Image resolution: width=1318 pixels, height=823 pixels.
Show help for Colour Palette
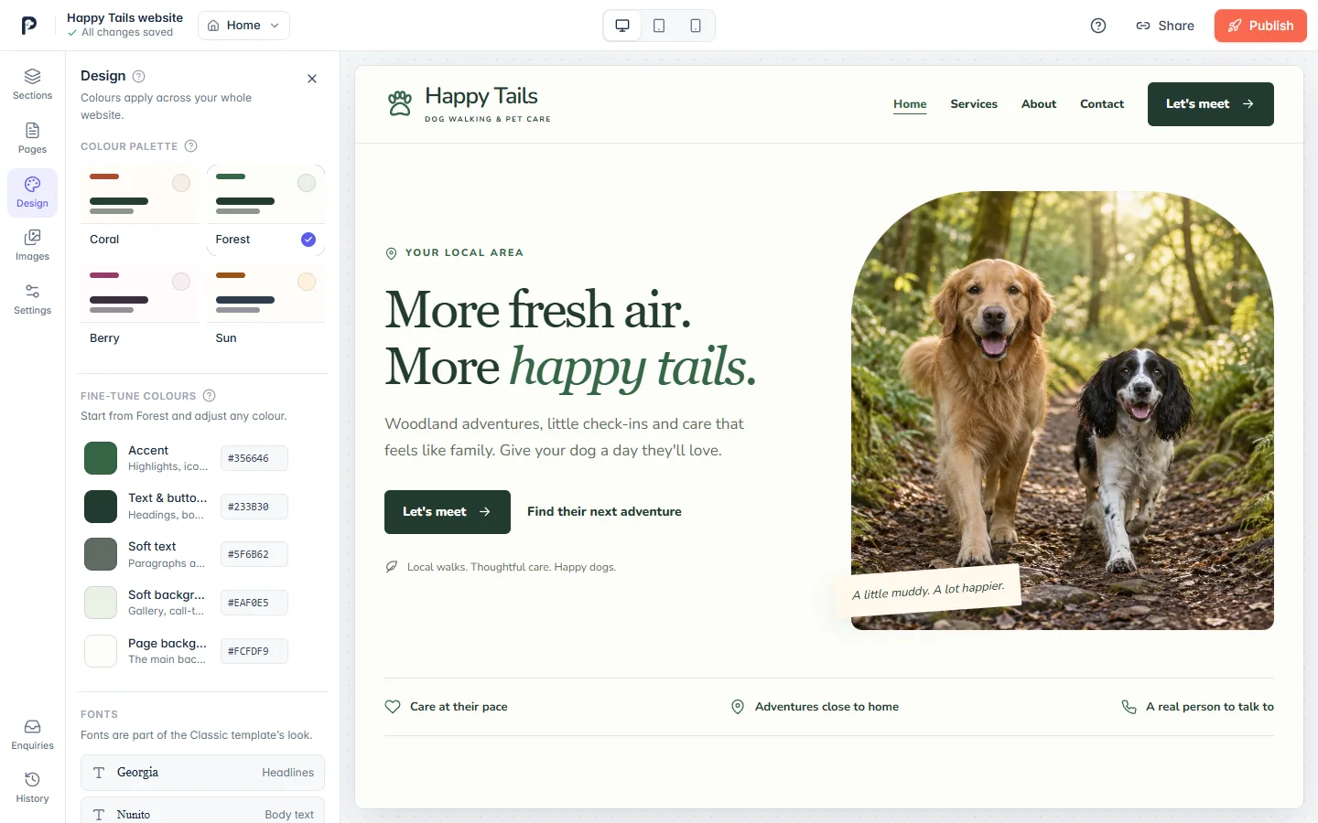tap(191, 146)
